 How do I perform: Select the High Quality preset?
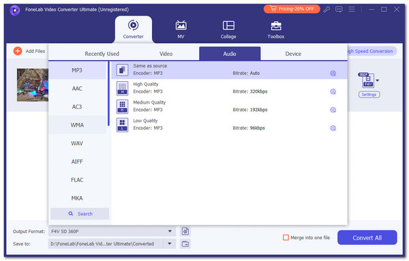[229, 88]
